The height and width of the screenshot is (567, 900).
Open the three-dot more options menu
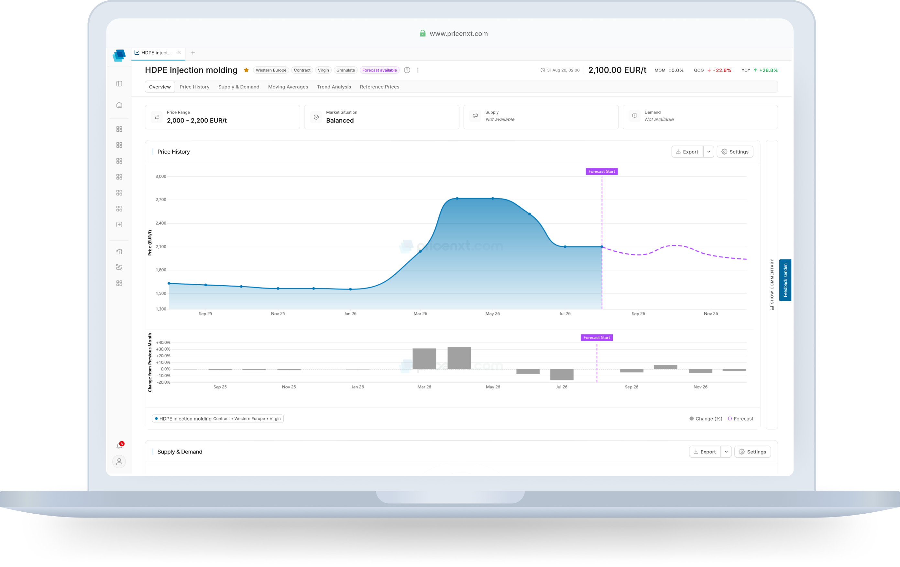418,70
